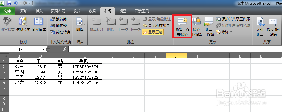
Task: Select row 1 header
Action: point(4,61)
